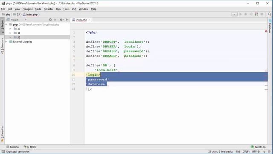273x154 pixels.
Task: Open Search Everywhere magnifier icon
Action: (270, 14)
